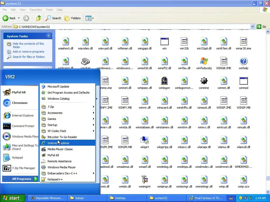This screenshot has height=202, width=270.
Task: Choose Remote Assistance in programs list
Action: point(68,161)
